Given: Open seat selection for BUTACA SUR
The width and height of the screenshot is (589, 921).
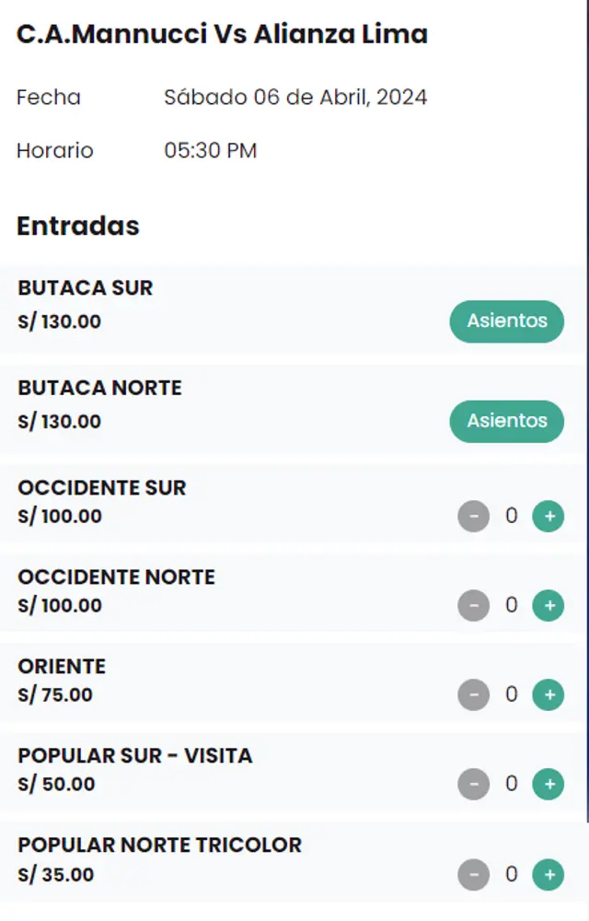Looking at the screenshot, I should click(x=506, y=321).
